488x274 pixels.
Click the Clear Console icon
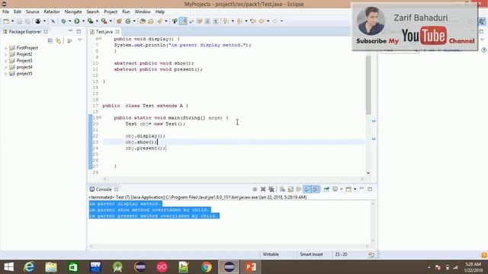tap(282, 190)
